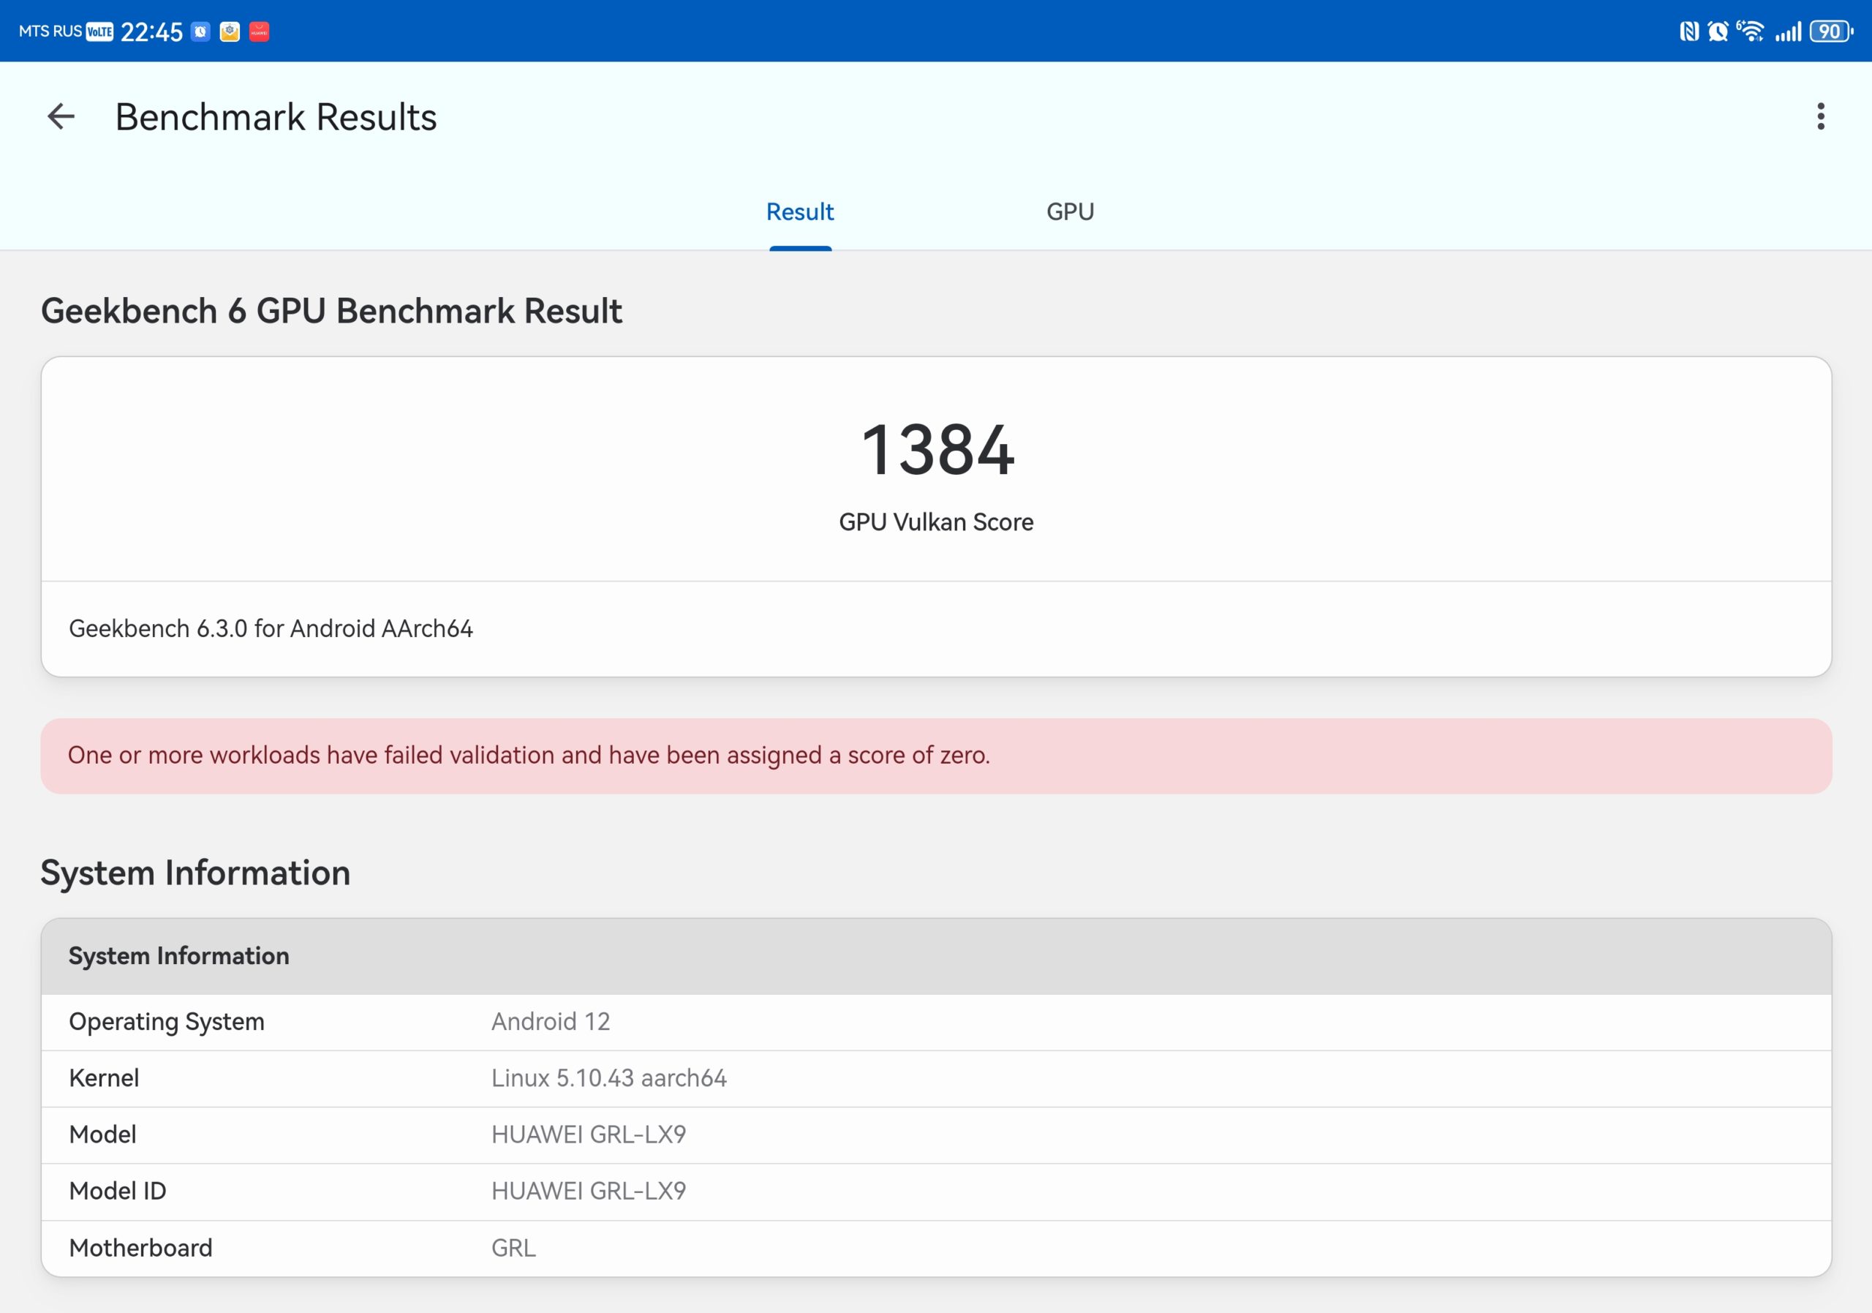The width and height of the screenshot is (1872, 1313).
Task: Tap the red Huawei notification icon
Action: [260, 31]
